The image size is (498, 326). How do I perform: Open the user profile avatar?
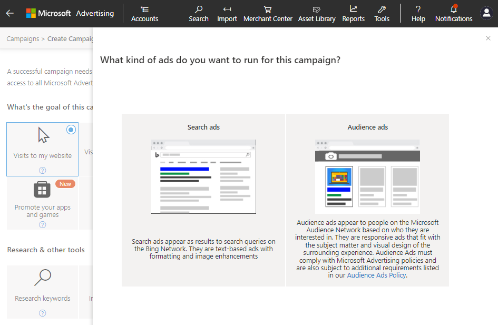coord(486,13)
